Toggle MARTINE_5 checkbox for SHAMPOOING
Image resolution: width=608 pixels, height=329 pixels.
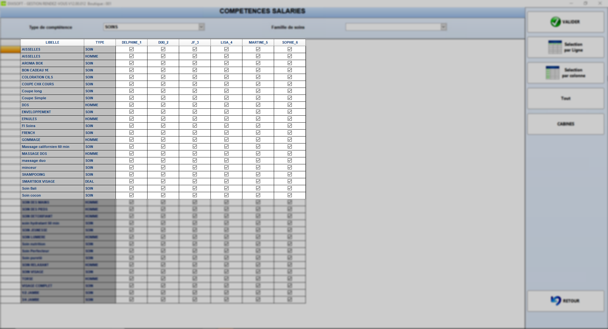[258, 174]
